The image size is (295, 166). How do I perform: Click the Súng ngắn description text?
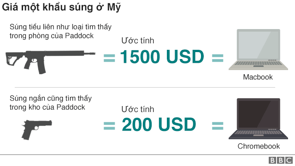click(51, 103)
